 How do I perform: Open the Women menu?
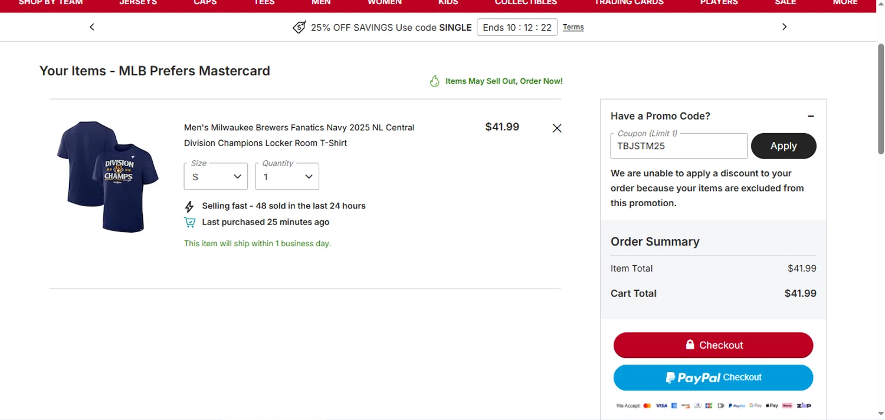pyautogui.click(x=385, y=3)
